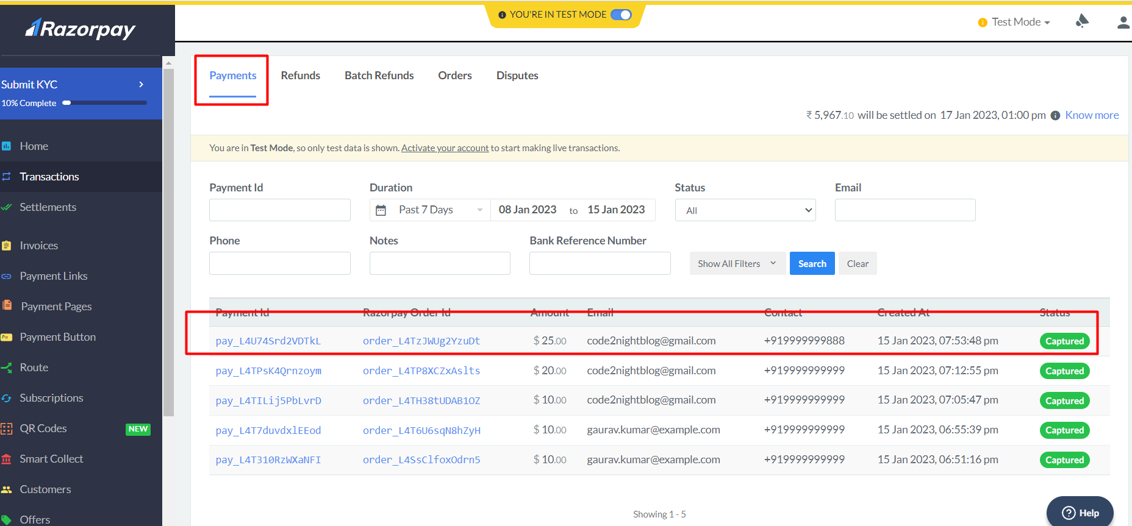Focus the Payment Id input field
Screen dimensions: 1132x526
pyautogui.click(x=280, y=210)
